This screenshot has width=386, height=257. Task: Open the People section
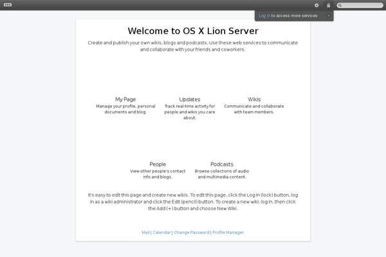(x=158, y=164)
